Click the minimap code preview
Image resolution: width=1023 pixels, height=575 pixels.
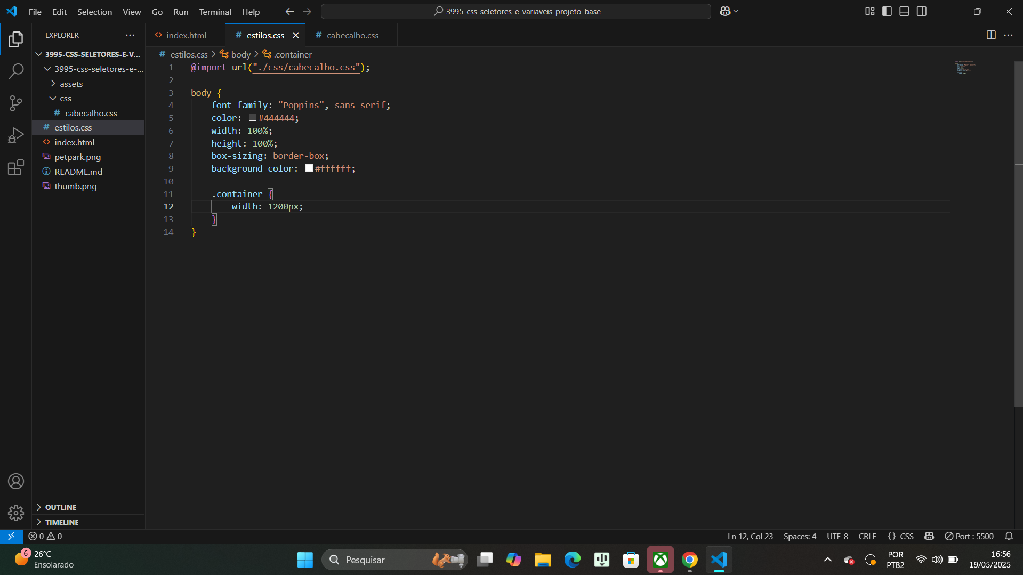tap(964, 68)
